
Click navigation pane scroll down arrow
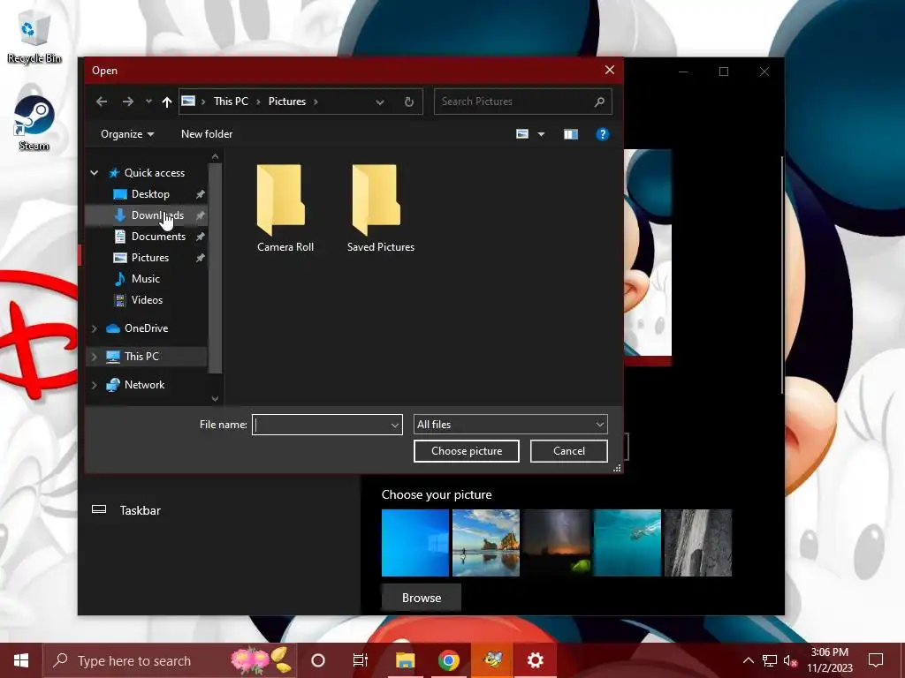(x=215, y=398)
